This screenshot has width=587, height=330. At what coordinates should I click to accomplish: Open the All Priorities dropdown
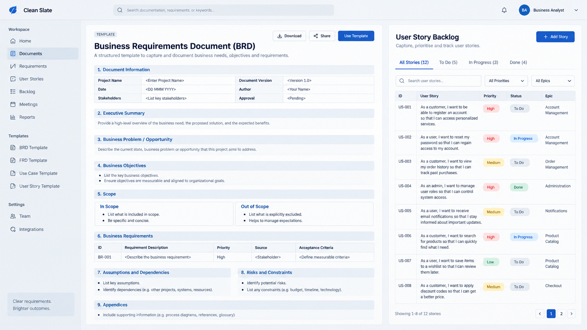pyautogui.click(x=506, y=81)
